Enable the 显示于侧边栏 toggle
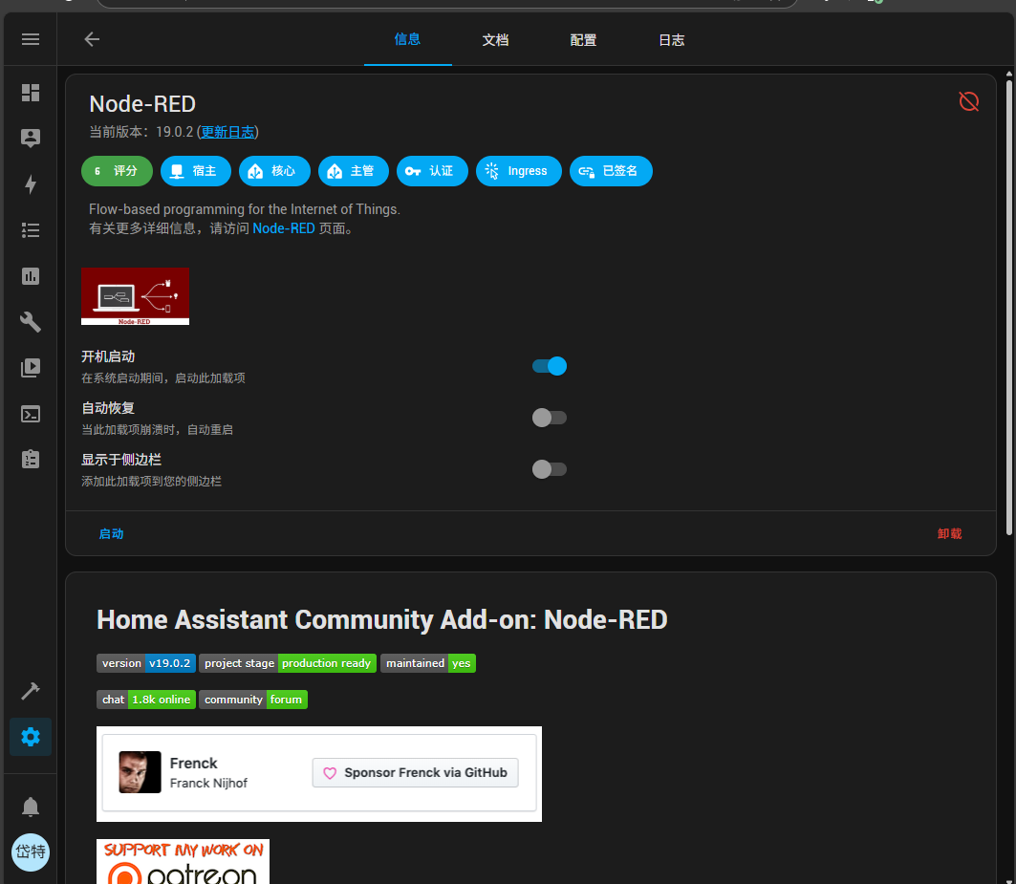The height and width of the screenshot is (884, 1016). [550, 469]
